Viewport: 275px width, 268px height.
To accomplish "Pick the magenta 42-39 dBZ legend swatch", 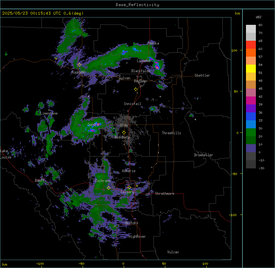I will click(x=251, y=100).
